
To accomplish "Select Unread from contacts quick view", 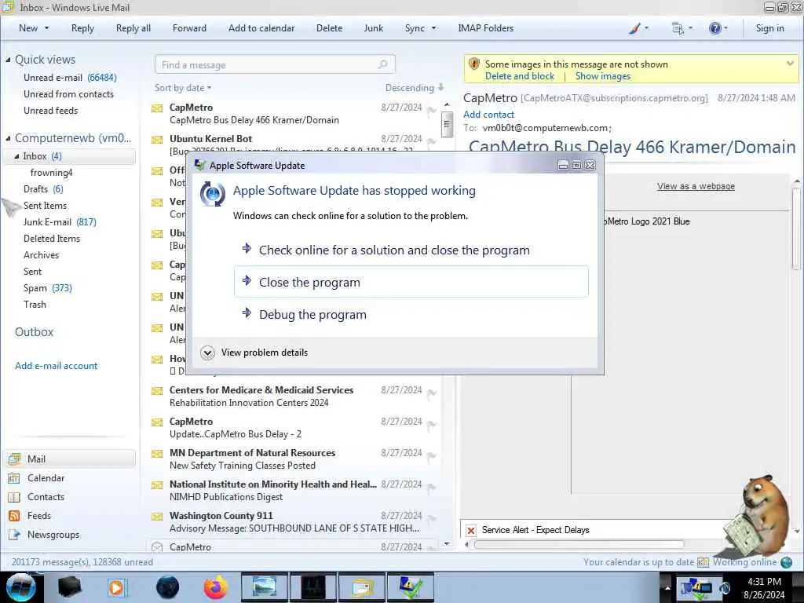I will [x=69, y=94].
